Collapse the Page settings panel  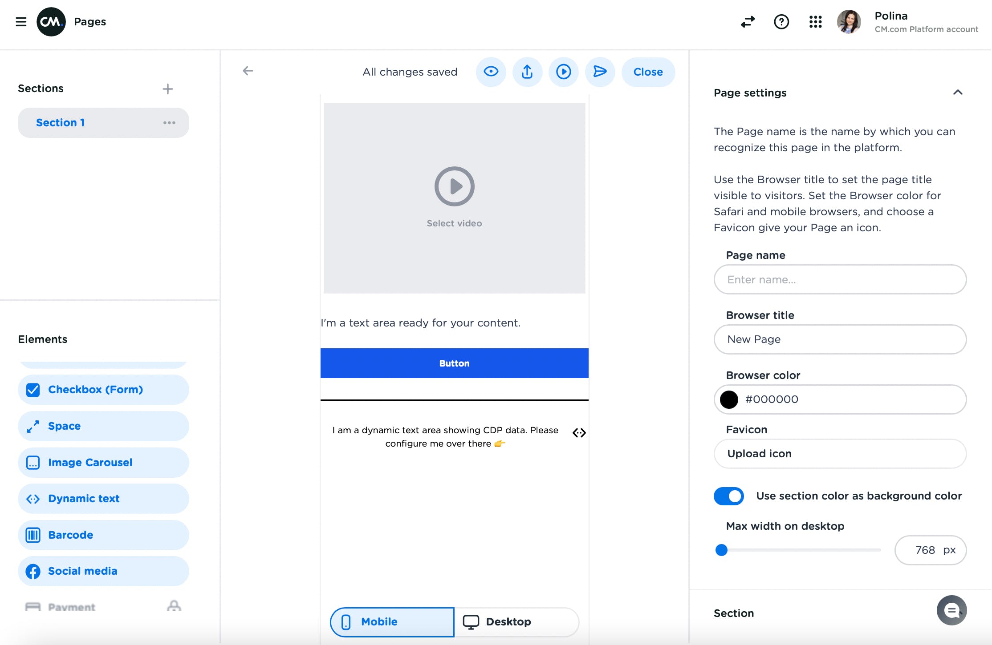958,93
